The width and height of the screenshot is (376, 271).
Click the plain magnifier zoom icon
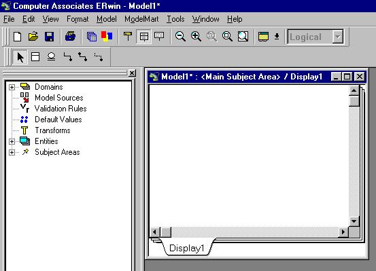227,37
